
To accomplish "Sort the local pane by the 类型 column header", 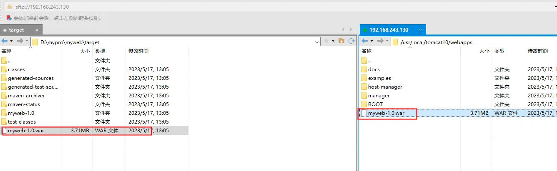I will 109,51.
